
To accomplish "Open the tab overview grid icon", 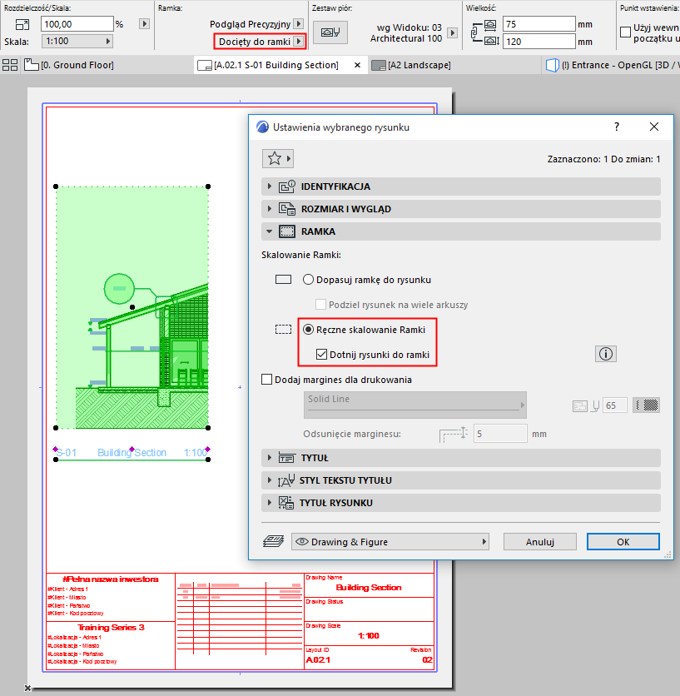I will [x=10, y=65].
